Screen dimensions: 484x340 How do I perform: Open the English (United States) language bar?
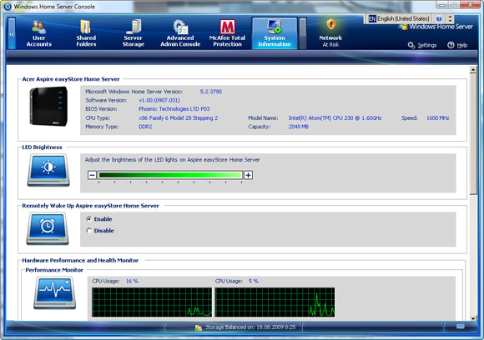[399, 18]
